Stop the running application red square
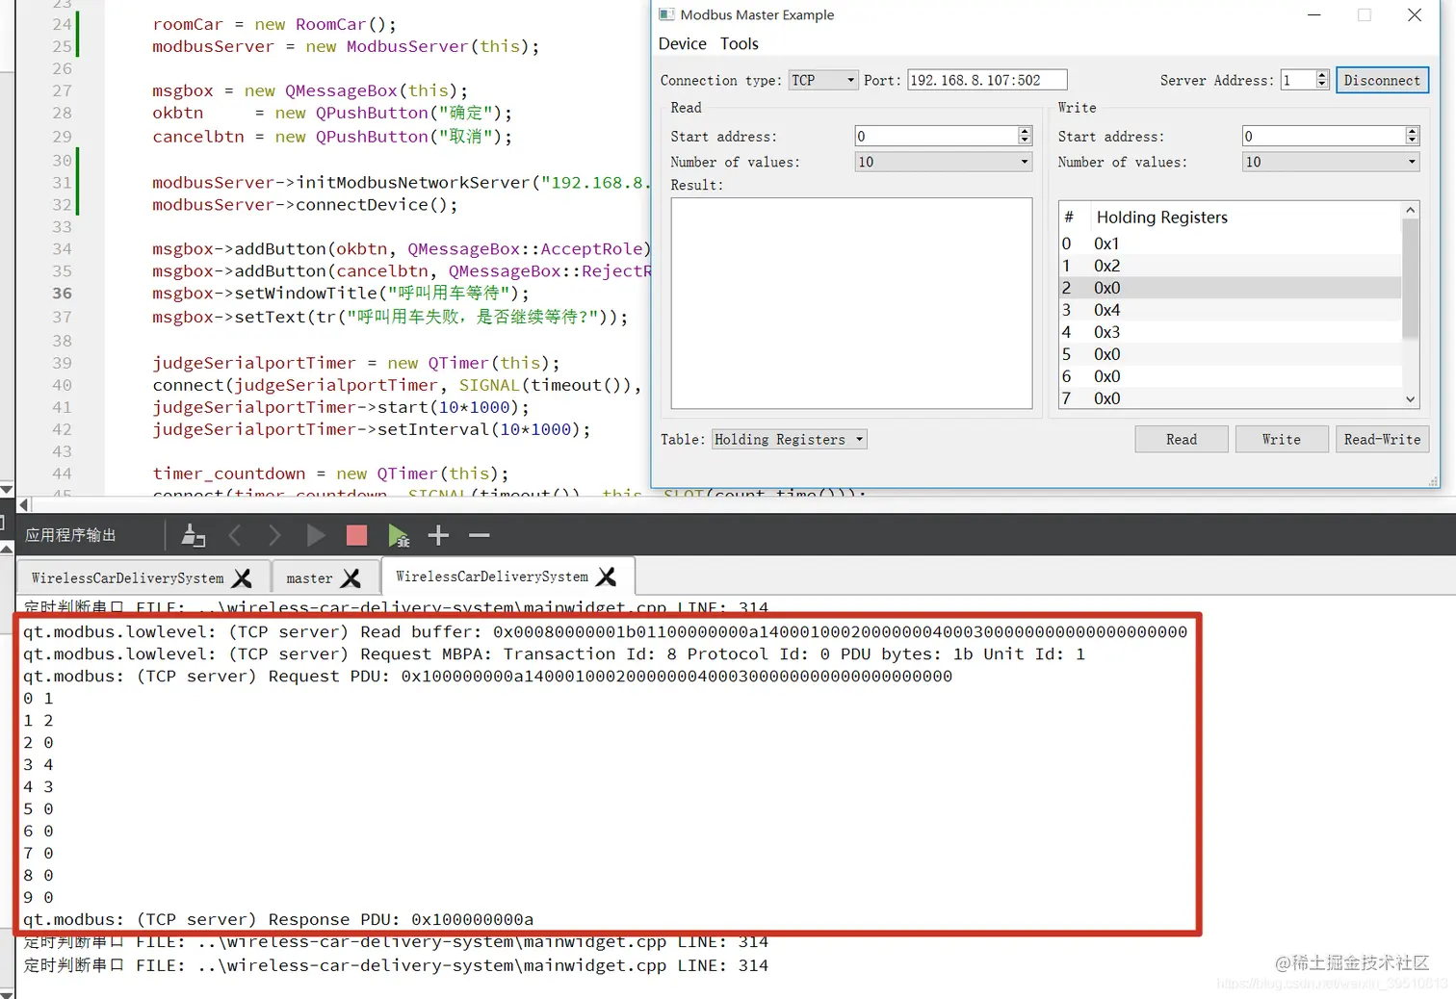This screenshot has height=999, width=1456. (356, 535)
